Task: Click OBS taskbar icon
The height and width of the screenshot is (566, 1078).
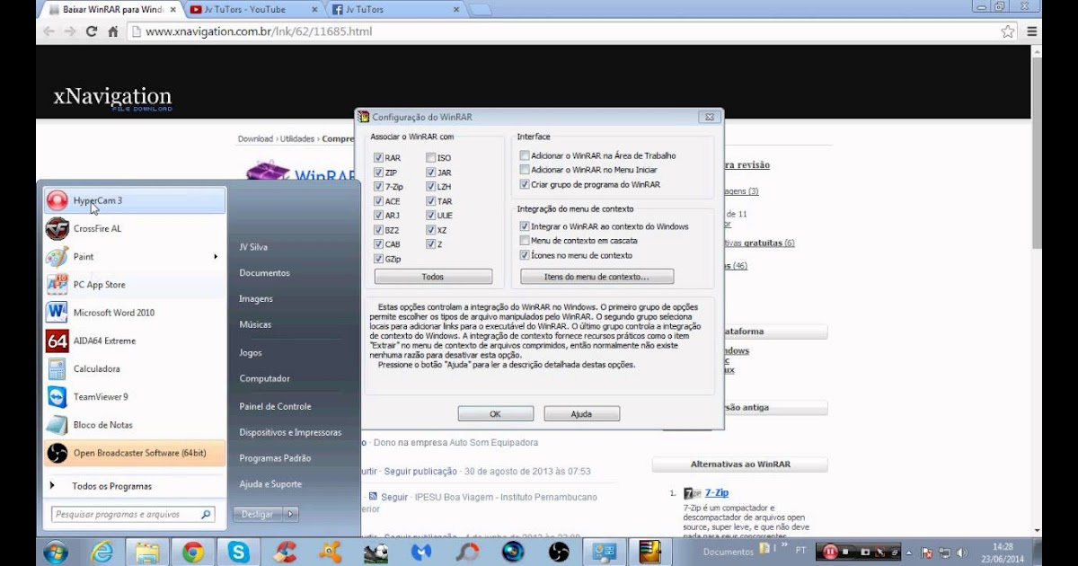Action: (x=559, y=552)
